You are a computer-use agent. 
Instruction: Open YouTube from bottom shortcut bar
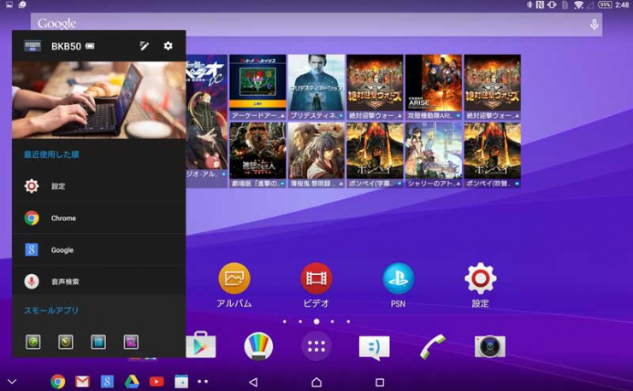pos(157,382)
